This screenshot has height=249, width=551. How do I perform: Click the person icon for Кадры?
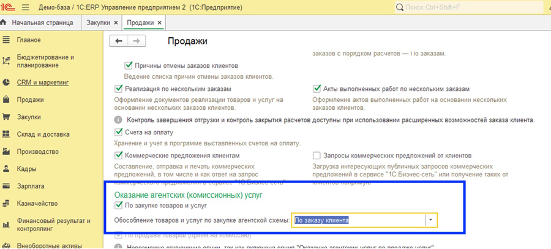click(7, 169)
